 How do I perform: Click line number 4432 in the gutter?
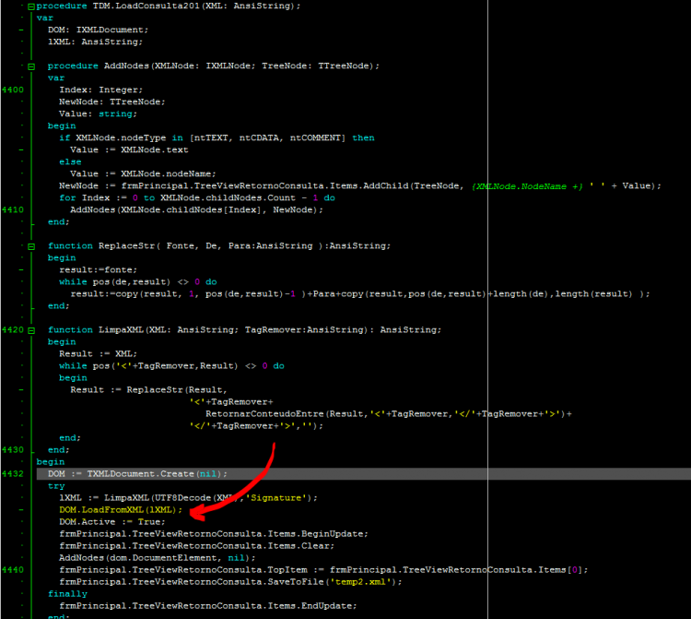point(12,474)
